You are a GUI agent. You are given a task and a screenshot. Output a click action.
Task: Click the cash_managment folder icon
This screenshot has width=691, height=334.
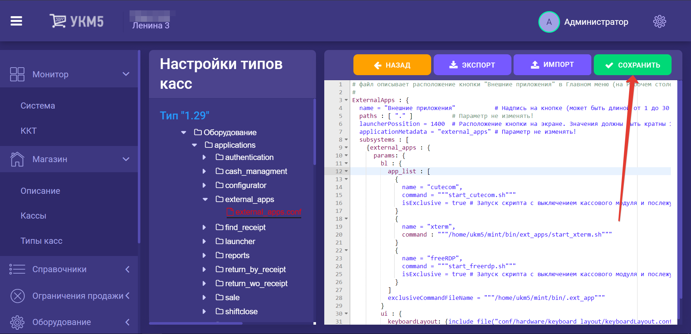pyautogui.click(x=220, y=171)
